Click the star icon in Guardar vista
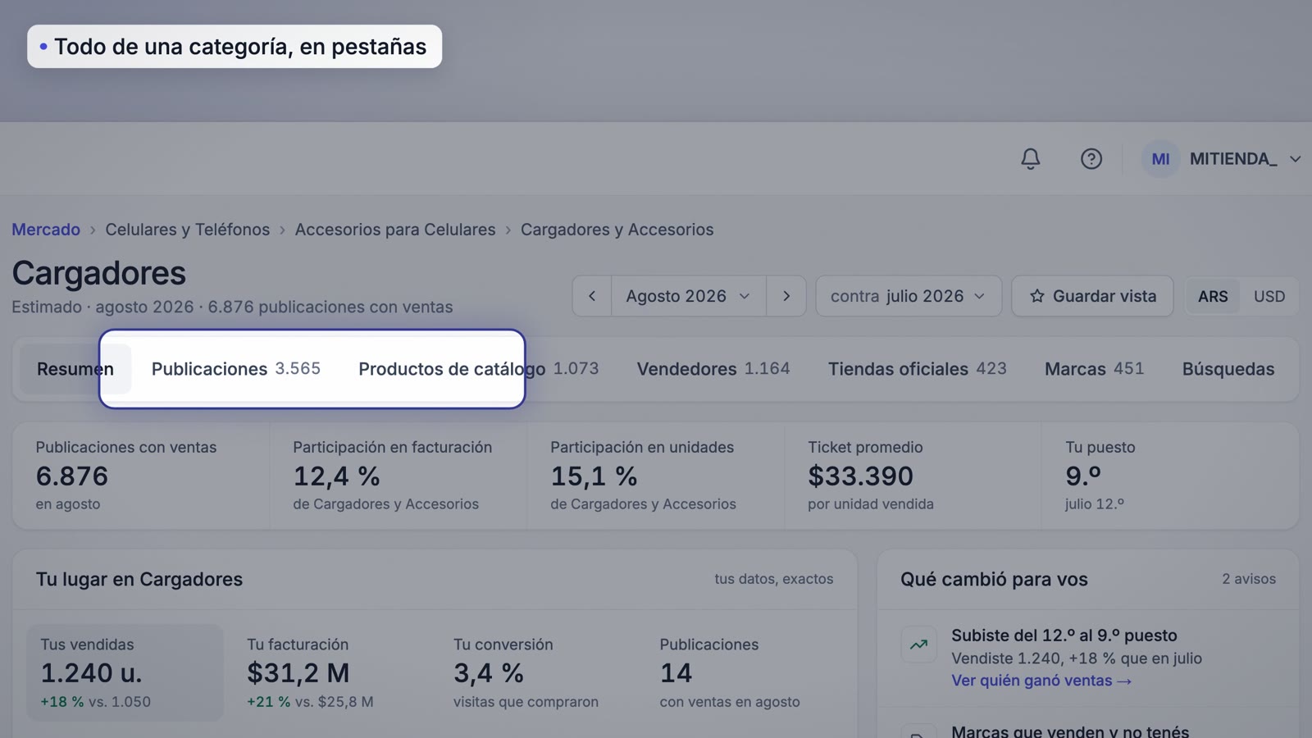Image resolution: width=1312 pixels, height=738 pixels. (x=1037, y=296)
